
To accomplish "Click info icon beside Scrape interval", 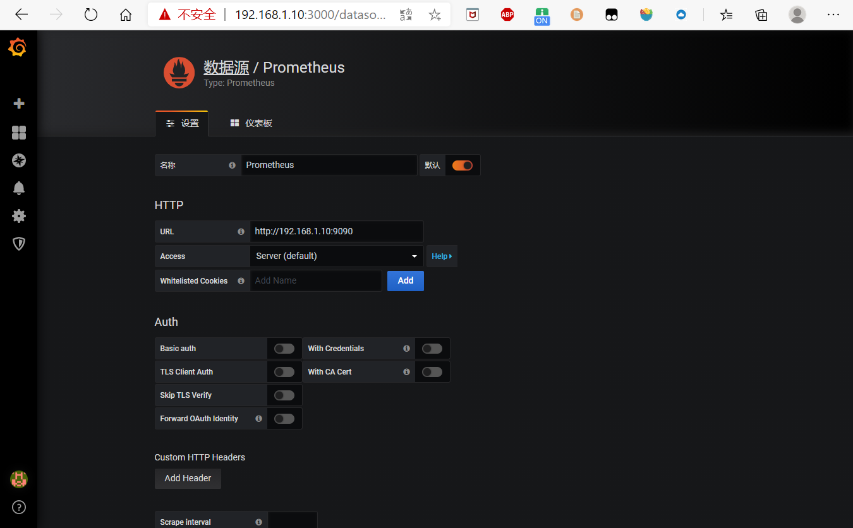I will click(258, 522).
